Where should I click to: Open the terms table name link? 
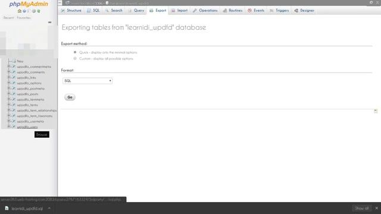point(27,105)
